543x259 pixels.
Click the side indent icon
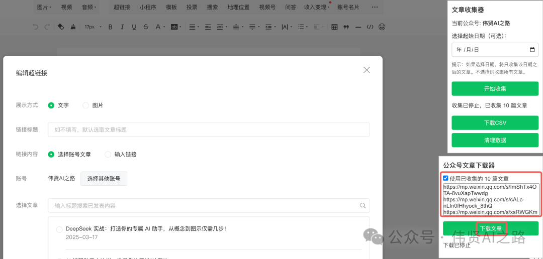220,27
